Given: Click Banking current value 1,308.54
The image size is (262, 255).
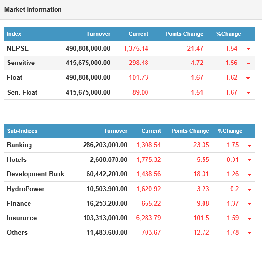Looking at the screenshot, I should pyautogui.click(x=148, y=145).
